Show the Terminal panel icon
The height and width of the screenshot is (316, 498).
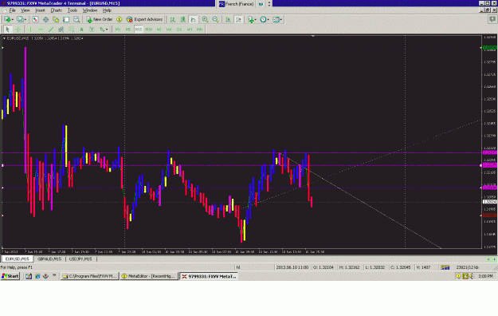(66, 19)
